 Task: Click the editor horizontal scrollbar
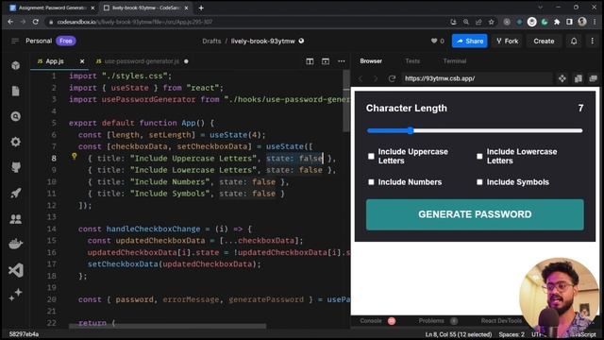167,326
